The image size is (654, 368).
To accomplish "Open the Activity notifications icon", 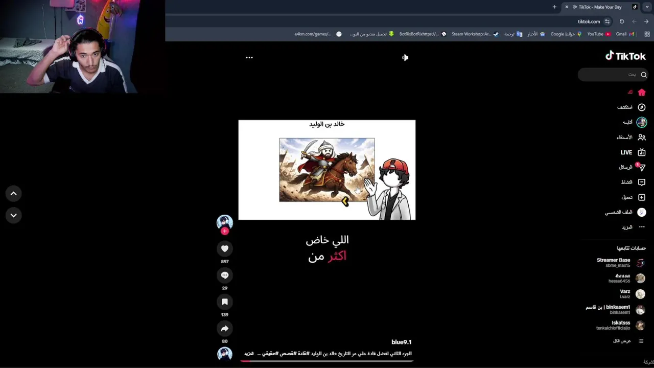I will 642,182.
